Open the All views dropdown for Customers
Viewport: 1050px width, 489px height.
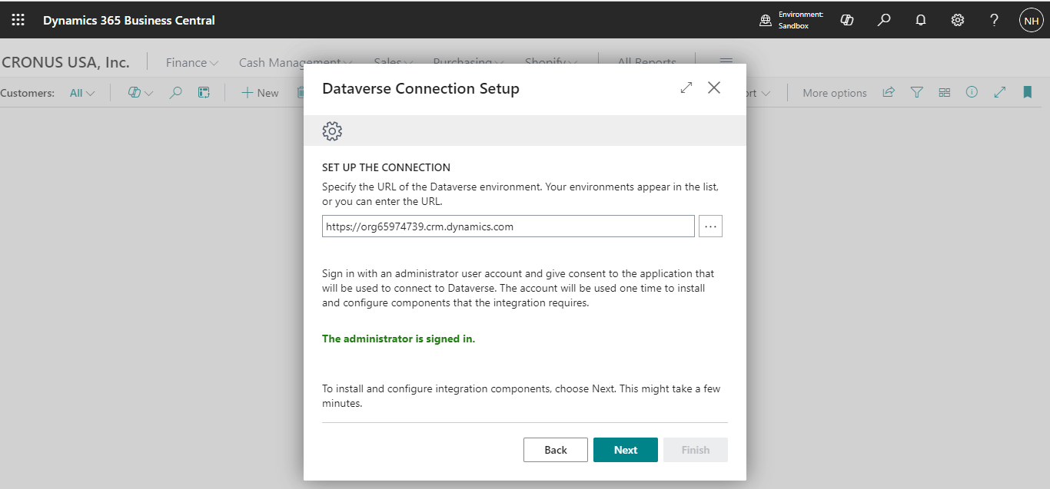point(82,93)
